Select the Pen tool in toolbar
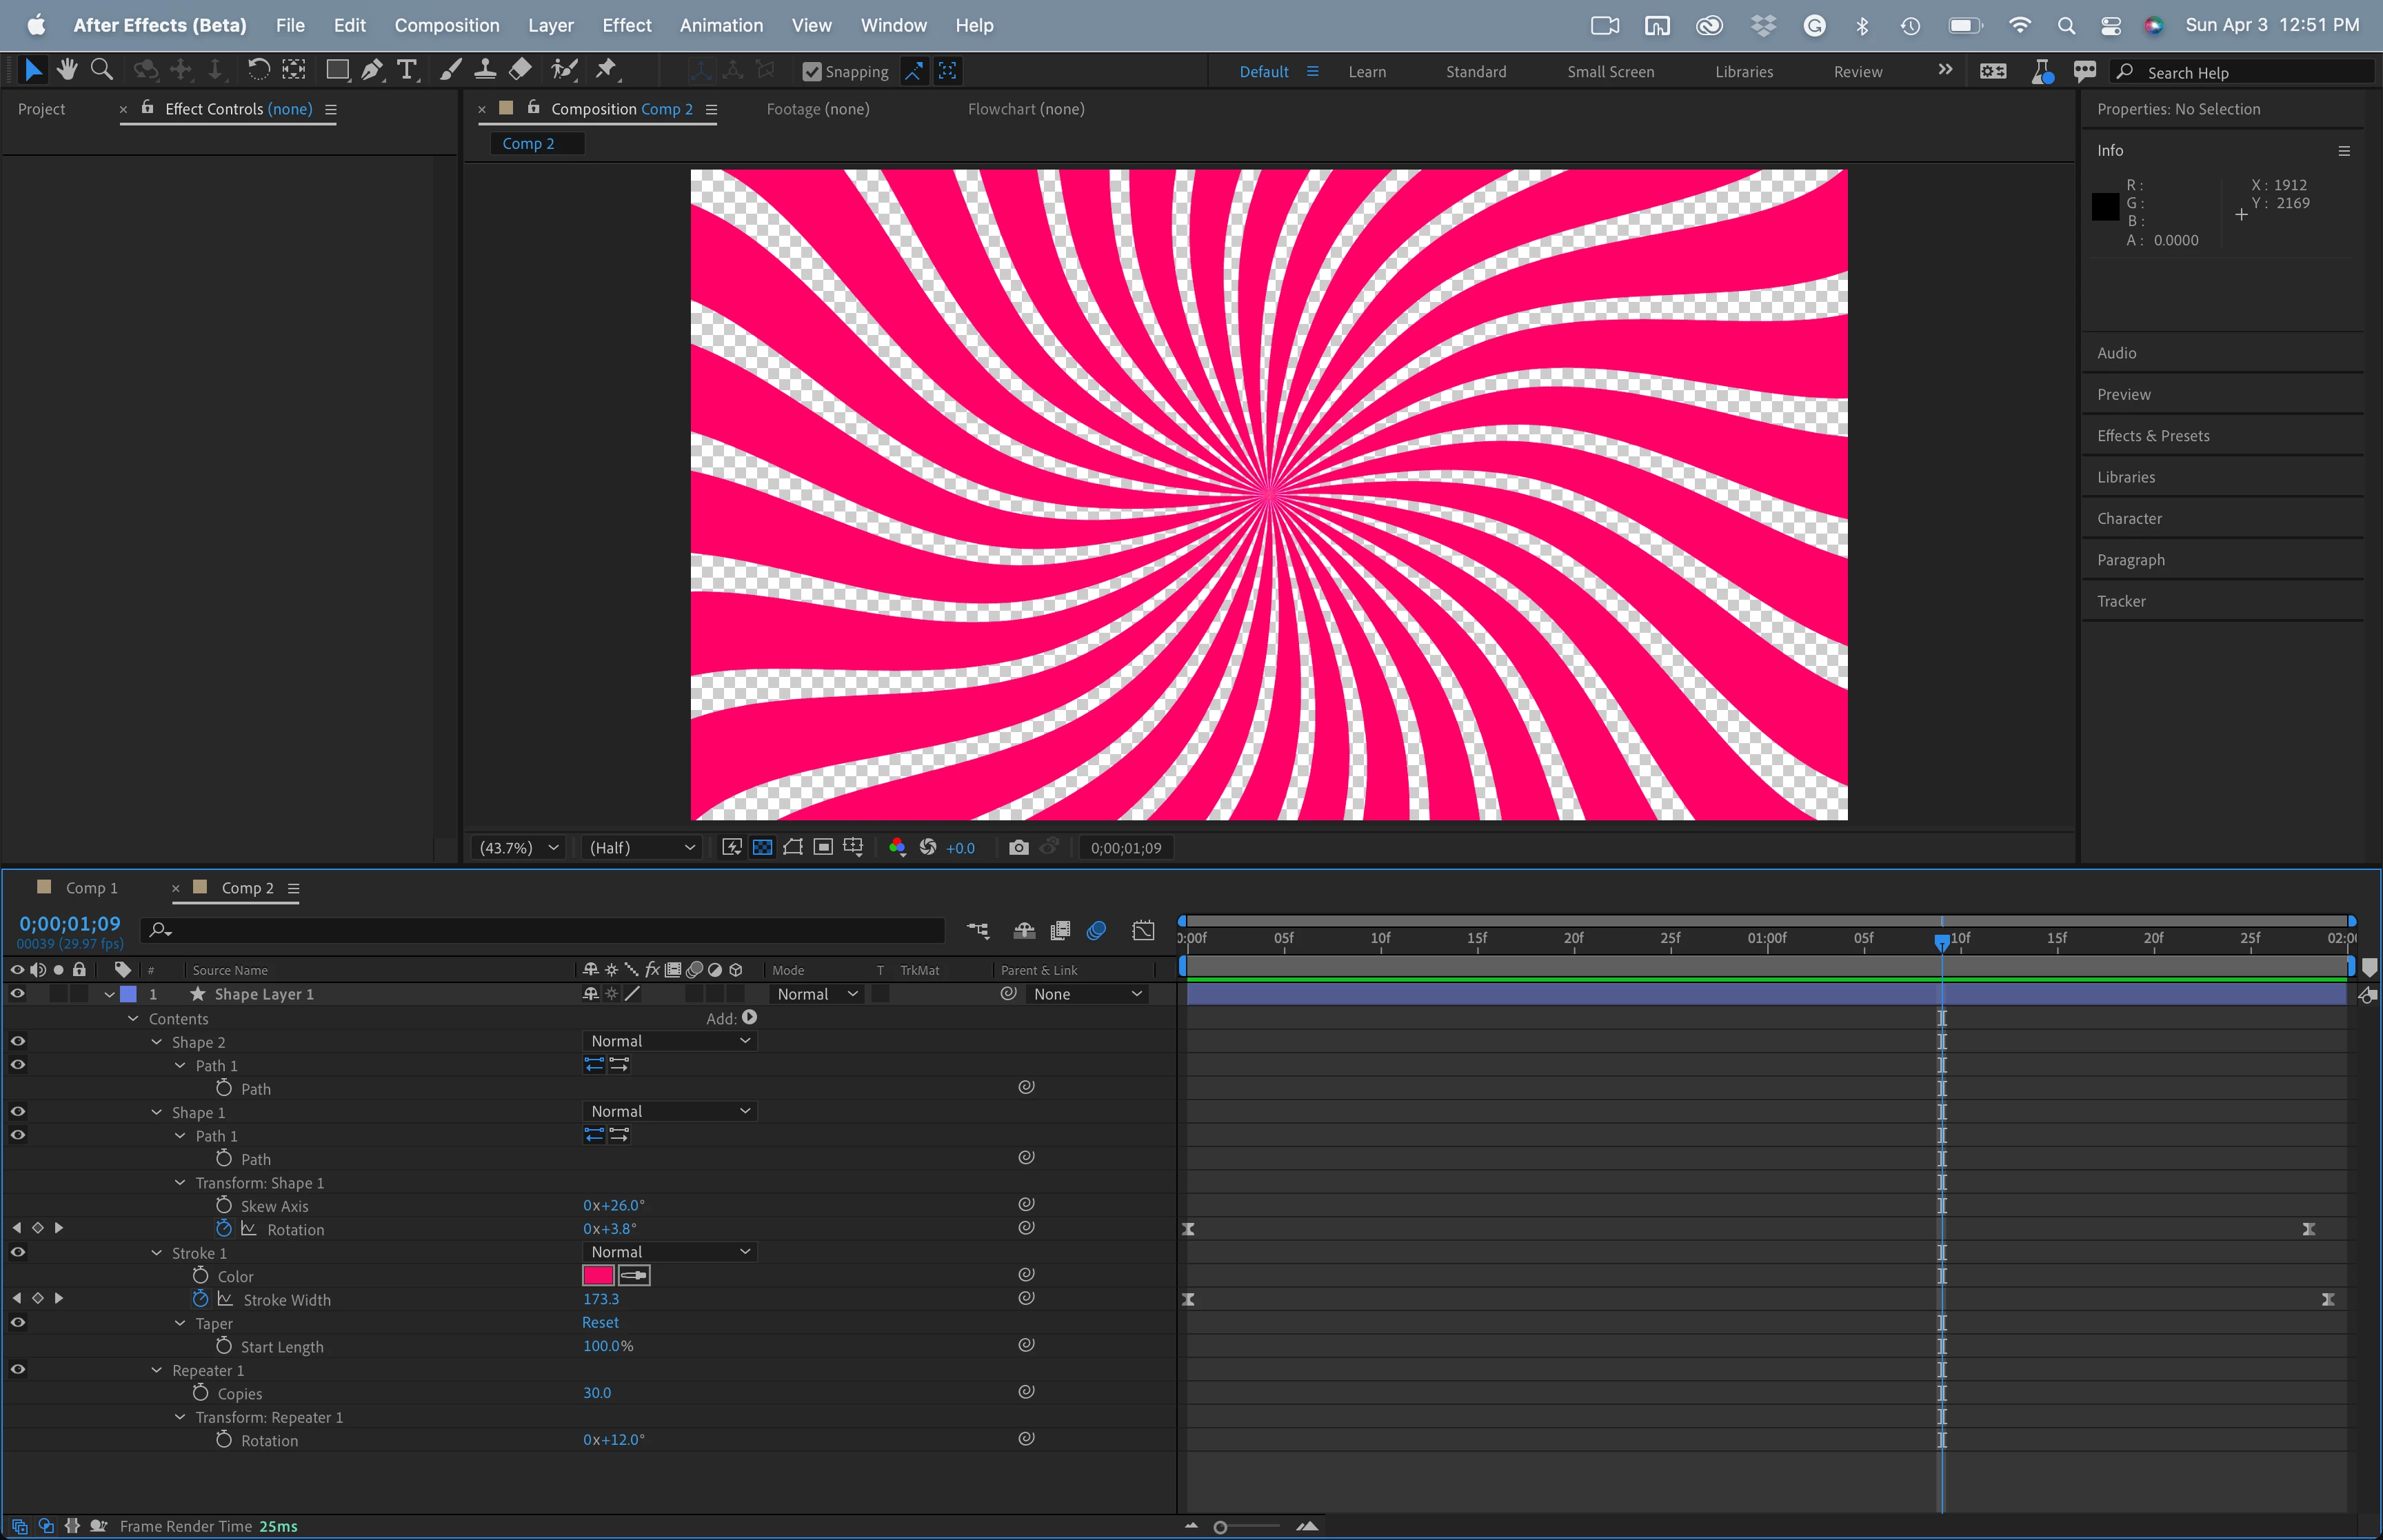The height and width of the screenshot is (1540, 2383). 372,70
